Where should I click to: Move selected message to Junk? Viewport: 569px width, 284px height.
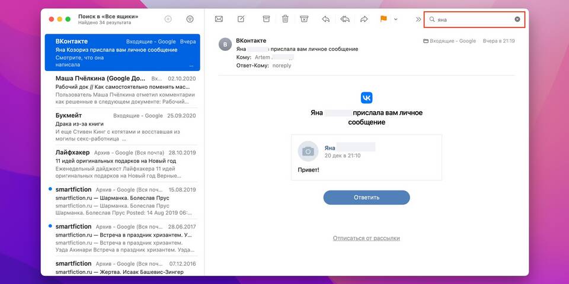tap(304, 19)
